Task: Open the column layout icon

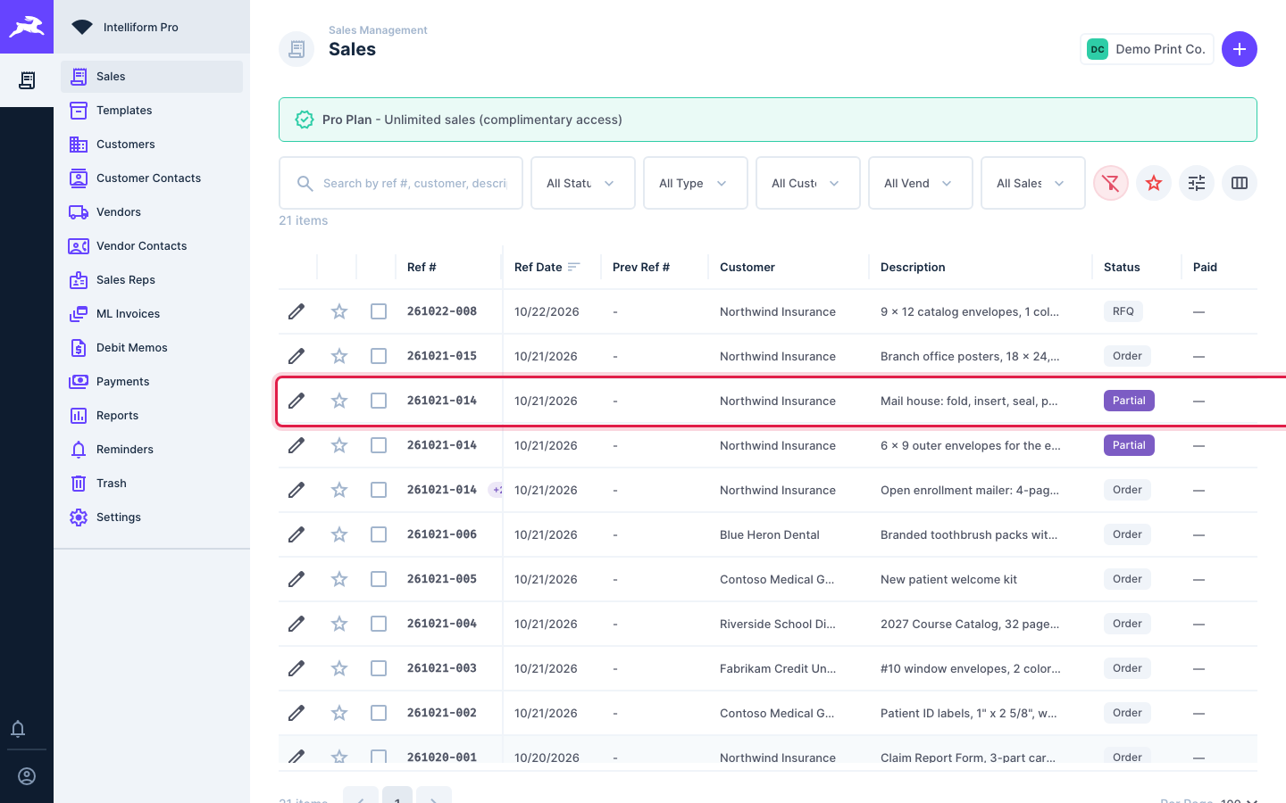Action: tap(1240, 183)
